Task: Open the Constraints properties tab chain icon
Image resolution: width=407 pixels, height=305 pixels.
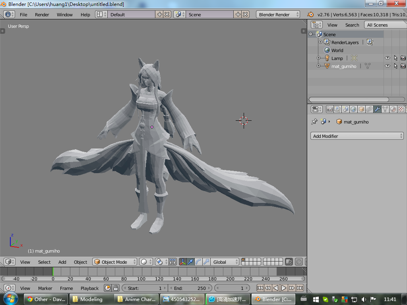Action: [369, 109]
